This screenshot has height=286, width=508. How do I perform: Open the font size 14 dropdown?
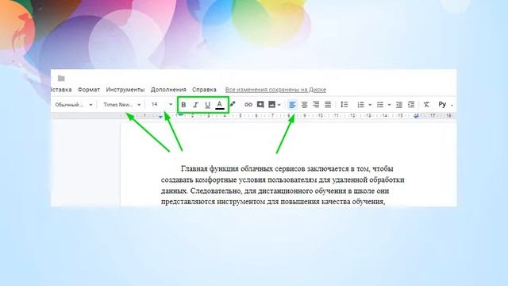[162, 104]
